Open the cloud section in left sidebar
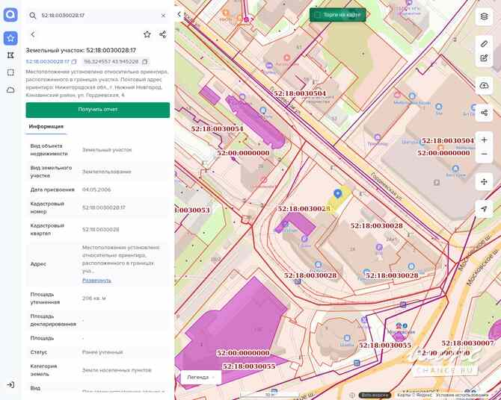Image resolution: width=501 pixels, height=400 pixels. 10,90
